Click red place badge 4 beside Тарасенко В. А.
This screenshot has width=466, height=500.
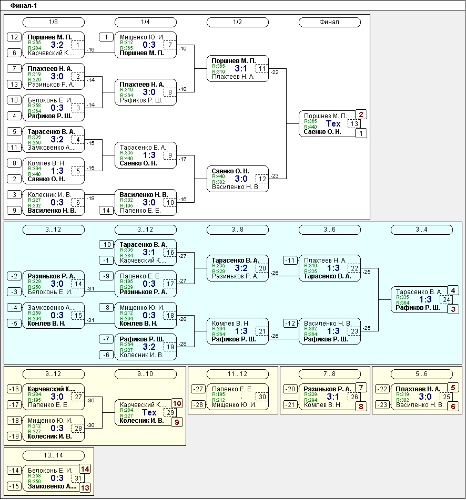pyautogui.click(x=453, y=290)
